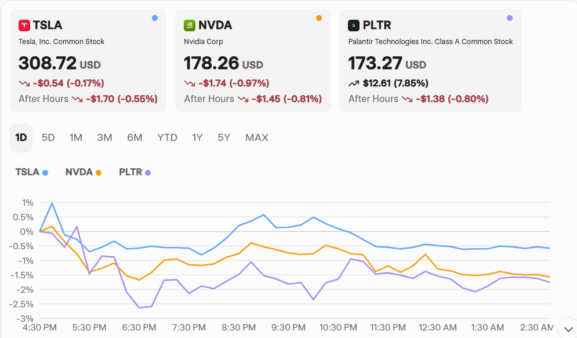Image resolution: width=577 pixels, height=338 pixels.
Task: Click the purple dot on PLTR card
Action: (x=509, y=18)
